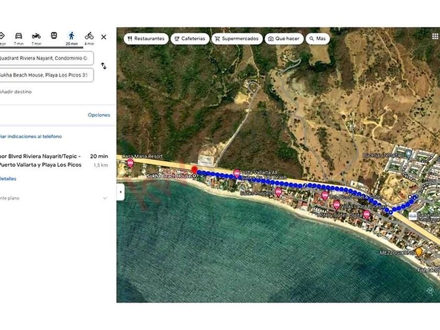Collapse the side panel arrow
The image size is (440, 330).
(x=121, y=192)
